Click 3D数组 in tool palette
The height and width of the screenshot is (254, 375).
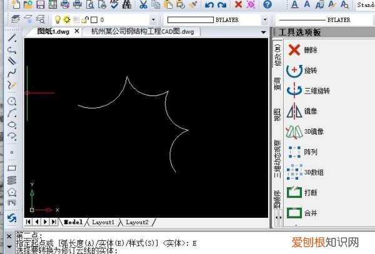tap(305, 172)
